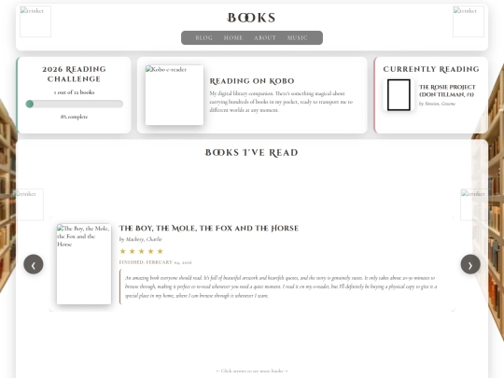
Task: Navigate to the MUSIC page
Action: coord(298,38)
